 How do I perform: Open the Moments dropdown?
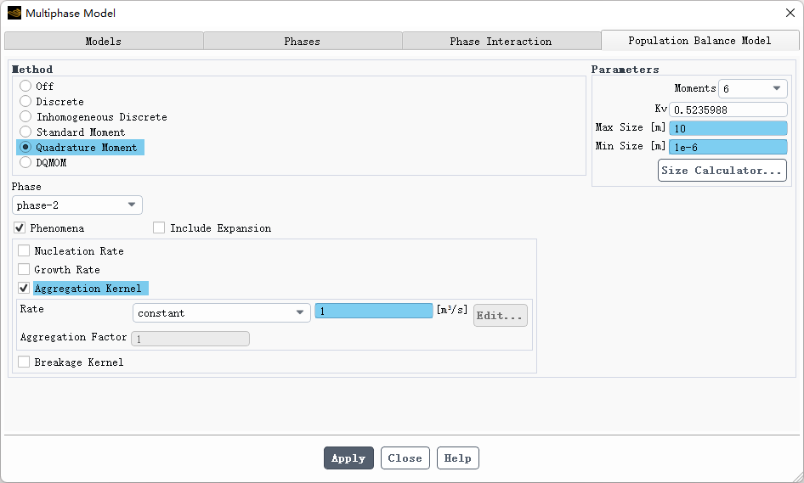pos(753,89)
